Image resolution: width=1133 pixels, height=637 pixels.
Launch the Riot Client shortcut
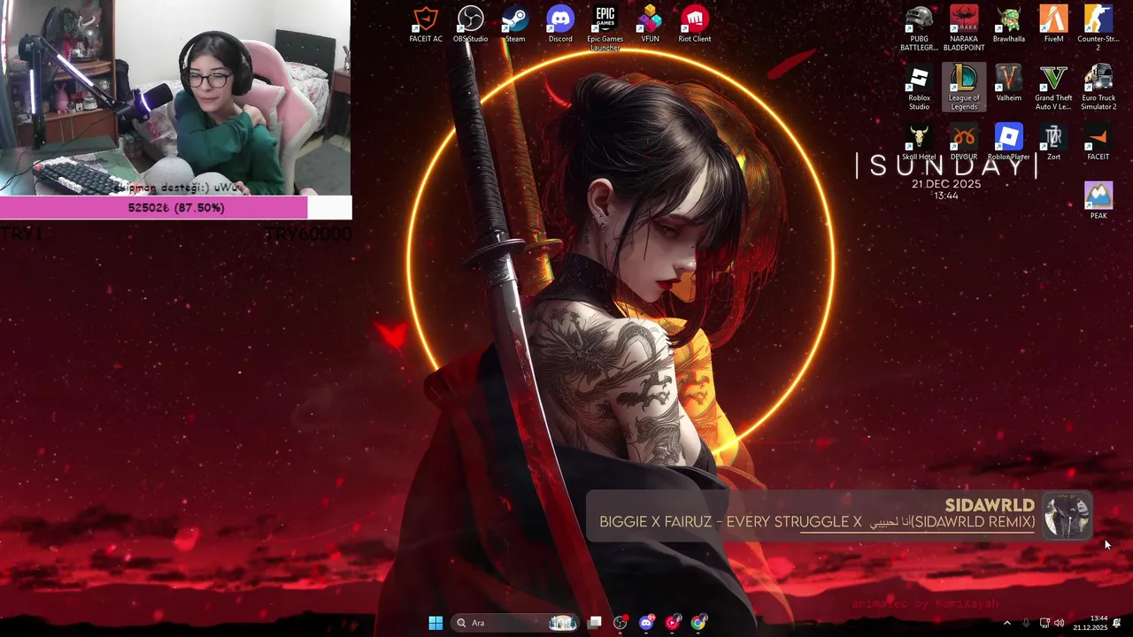(695, 24)
